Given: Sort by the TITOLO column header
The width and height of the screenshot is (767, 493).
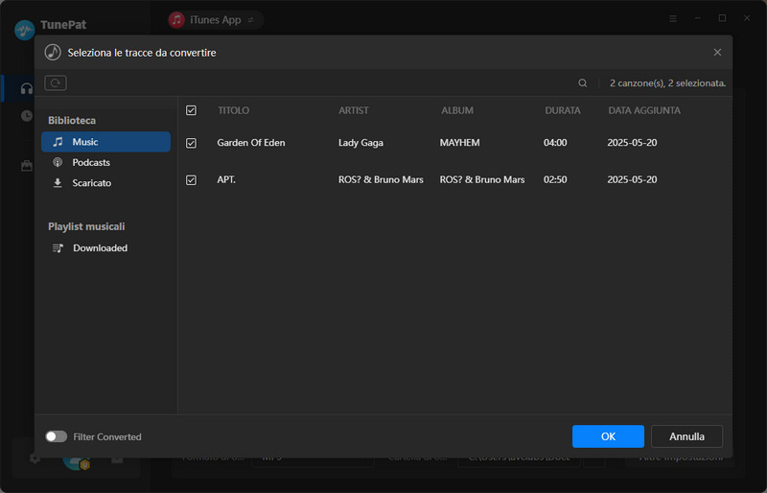Looking at the screenshot, I should coord(233,110).
